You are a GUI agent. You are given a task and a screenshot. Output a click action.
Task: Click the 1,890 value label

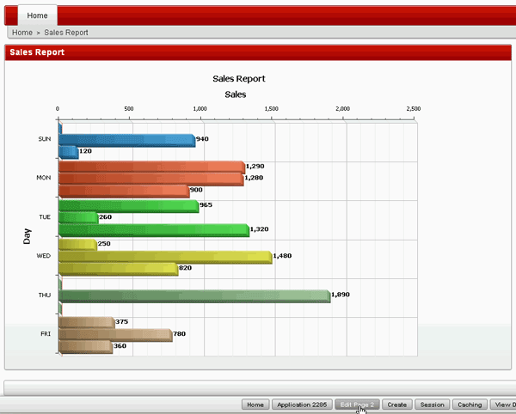341,295
